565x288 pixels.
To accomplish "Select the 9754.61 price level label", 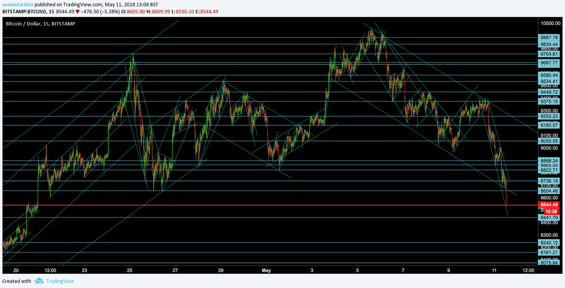I will tap(549, 54).
